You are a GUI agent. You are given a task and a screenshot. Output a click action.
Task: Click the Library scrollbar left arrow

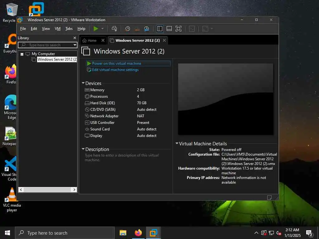(x=21, y=190)
